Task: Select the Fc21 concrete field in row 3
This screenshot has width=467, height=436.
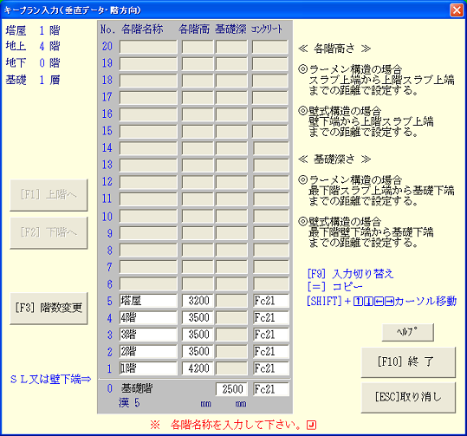Action: pos(271,335)
